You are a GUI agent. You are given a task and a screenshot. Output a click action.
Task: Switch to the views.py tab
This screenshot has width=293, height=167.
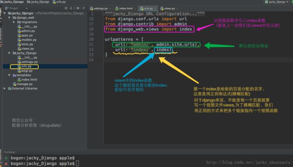(x=169, y=9)
